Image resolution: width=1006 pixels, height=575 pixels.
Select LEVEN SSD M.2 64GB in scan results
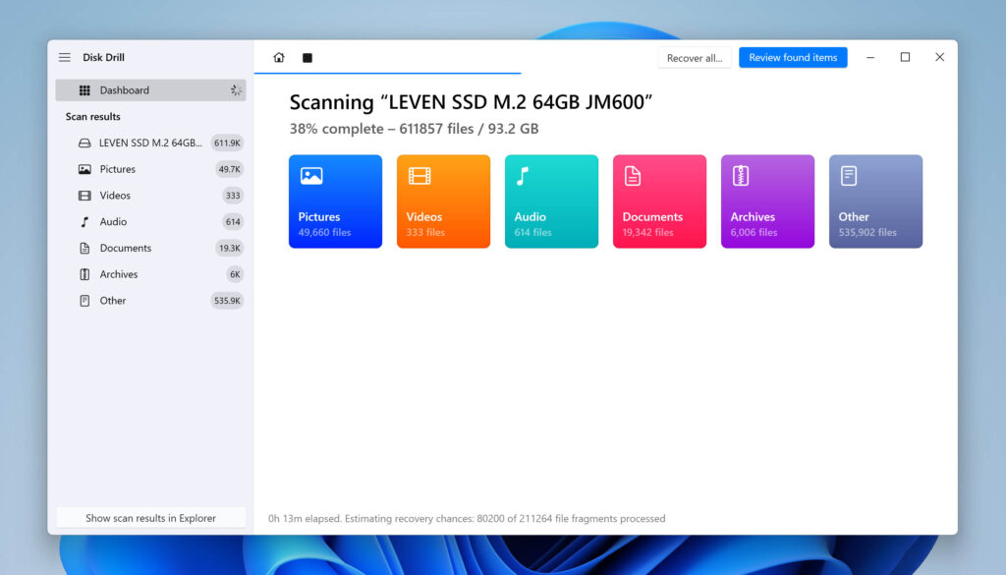[149, 143]
